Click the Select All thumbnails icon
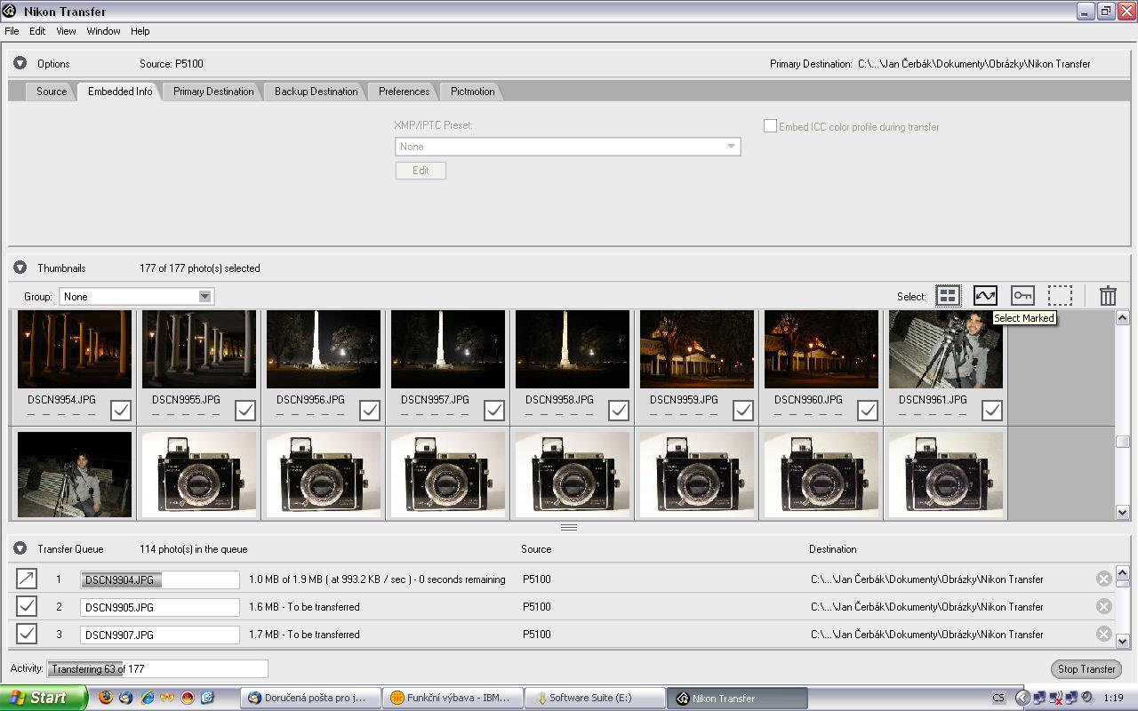1138x711 pixels. pyautogui.click(x=948, y=296)
